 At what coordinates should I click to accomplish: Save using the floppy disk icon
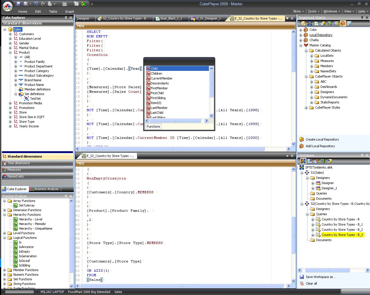tap(18, 4)
